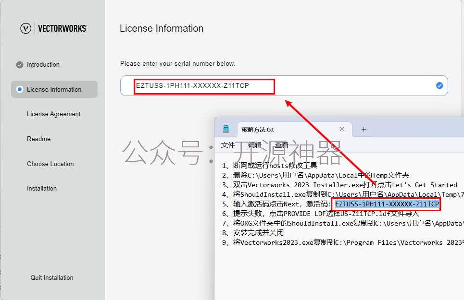The image size is (464, 300).
Task: Click the Notepad app icon in title bar
Action: pos(226,129)
